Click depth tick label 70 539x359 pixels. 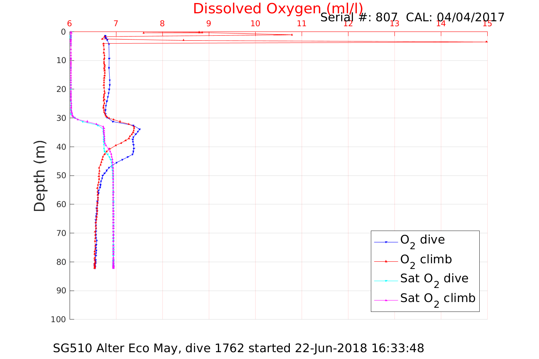(61, 233)
